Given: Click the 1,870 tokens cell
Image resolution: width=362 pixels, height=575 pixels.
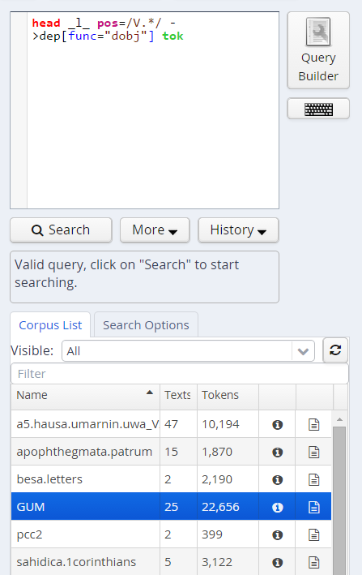Looking at the screenshot, I should 228,452.
